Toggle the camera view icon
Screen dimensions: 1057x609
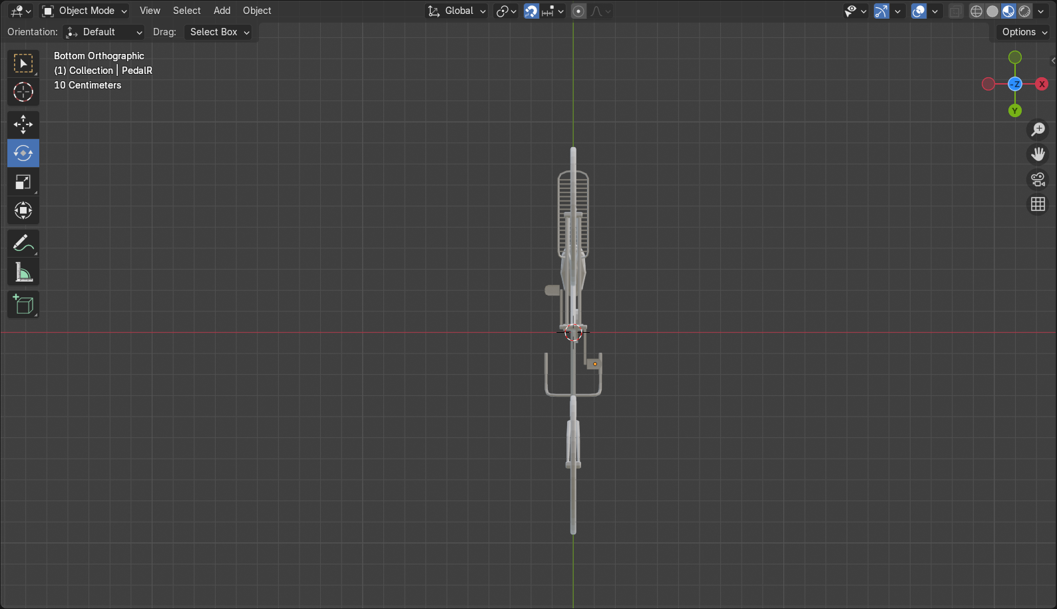click(x=1038, y=179)
